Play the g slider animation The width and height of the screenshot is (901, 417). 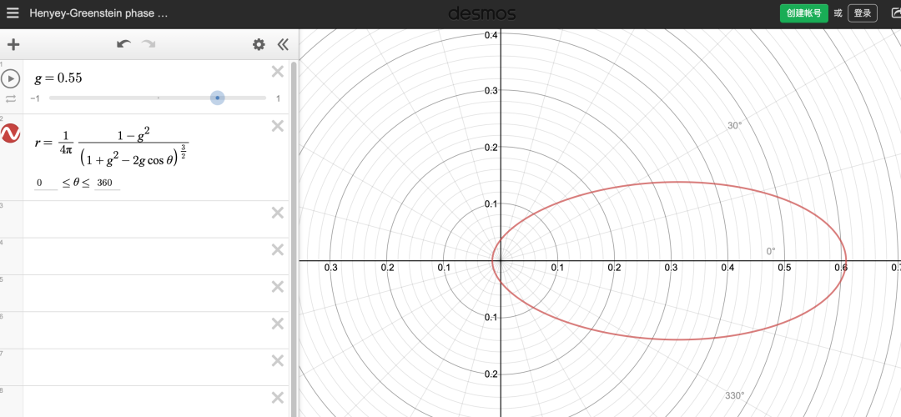tap(11, 78)
